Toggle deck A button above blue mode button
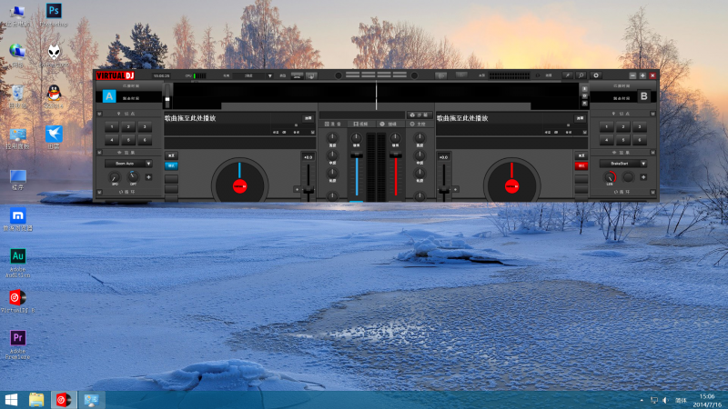Viewport: 728px width, 409px height. click(x=171, y=155)
